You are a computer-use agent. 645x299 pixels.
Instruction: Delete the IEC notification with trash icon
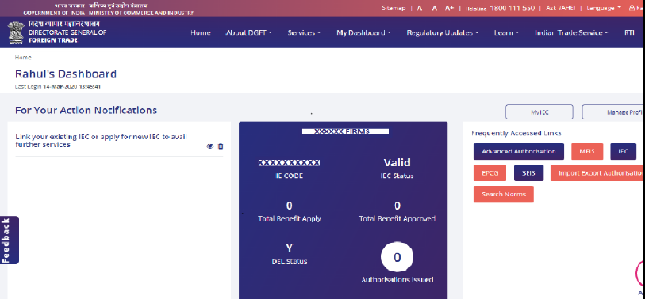tap(221, 146)
